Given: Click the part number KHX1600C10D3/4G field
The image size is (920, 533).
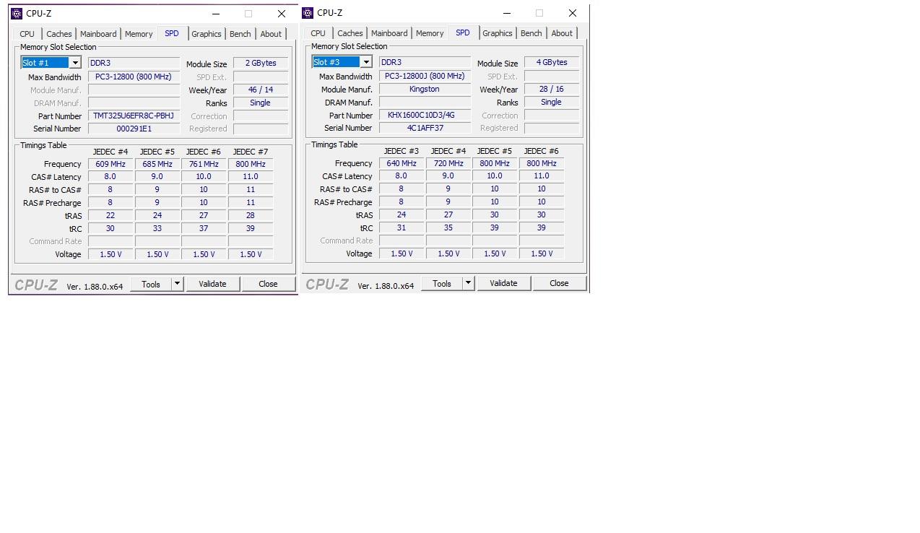Looking at the screenshot, I should pos(425,115).
